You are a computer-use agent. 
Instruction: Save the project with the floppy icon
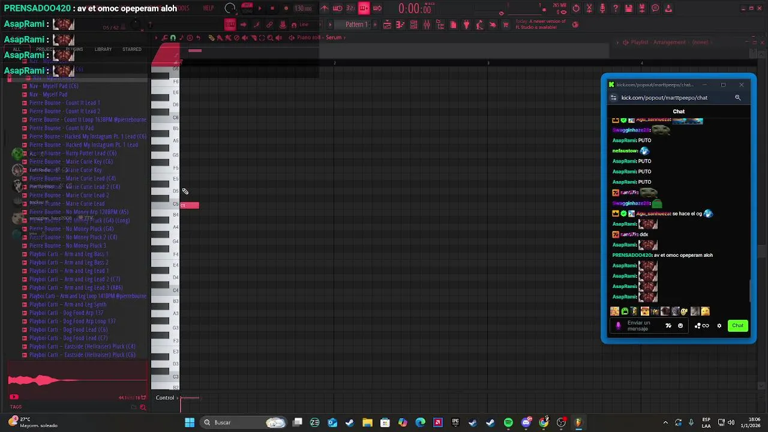click(628, 8)
